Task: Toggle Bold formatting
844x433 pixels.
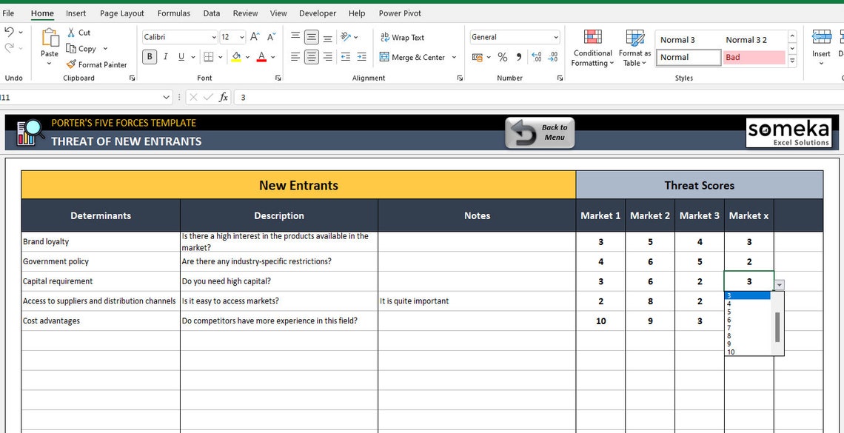Action: pyautogui.click(x=150, y=56)
